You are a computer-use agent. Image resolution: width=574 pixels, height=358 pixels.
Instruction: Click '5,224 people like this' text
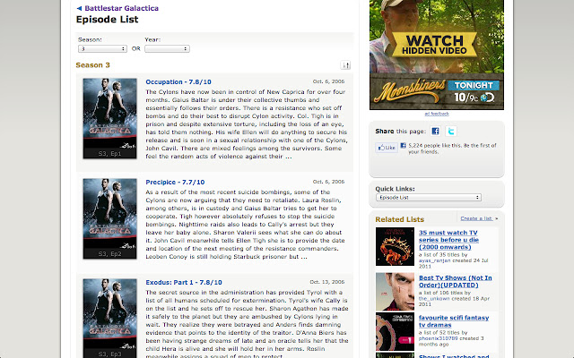(452, 149)
